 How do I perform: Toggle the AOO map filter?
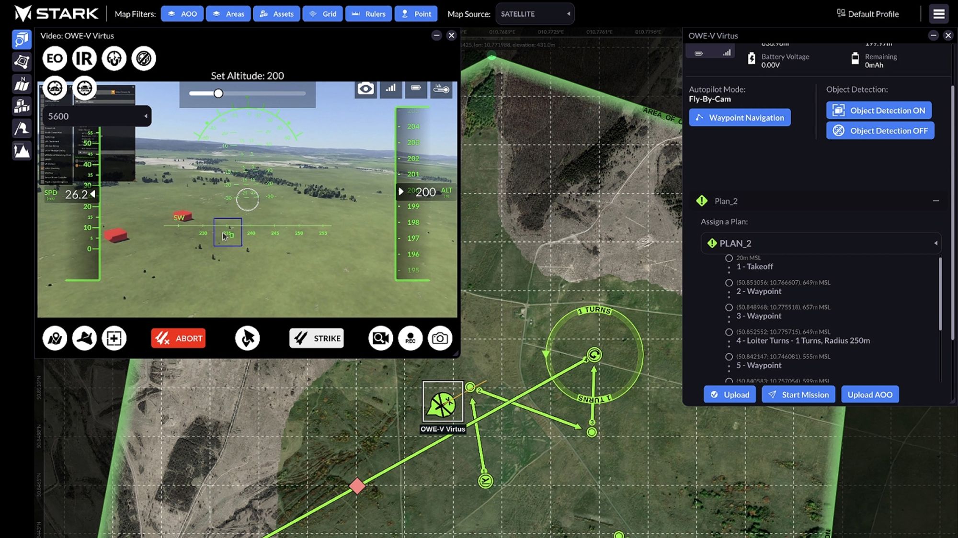pos(182,14)
